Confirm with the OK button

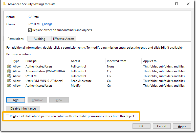point(141,126)
